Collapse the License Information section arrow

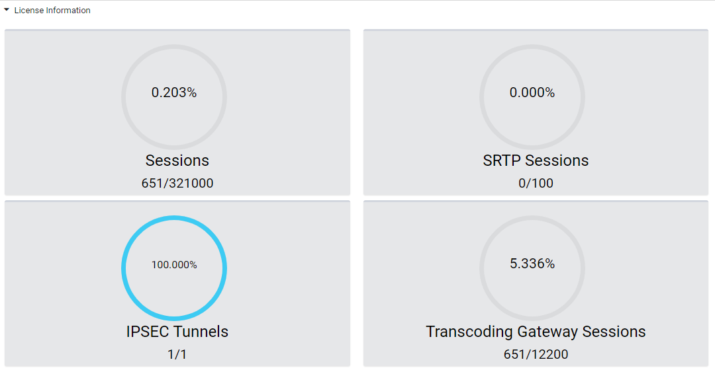[x=7, y=10]
